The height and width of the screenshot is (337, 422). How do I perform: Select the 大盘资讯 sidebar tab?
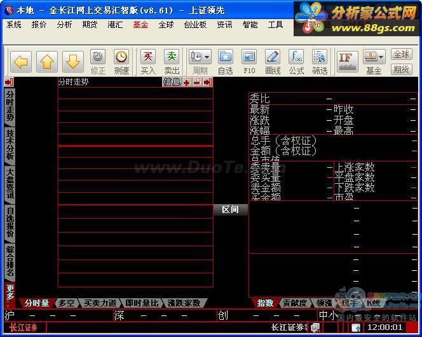click(x=10, y=184)
